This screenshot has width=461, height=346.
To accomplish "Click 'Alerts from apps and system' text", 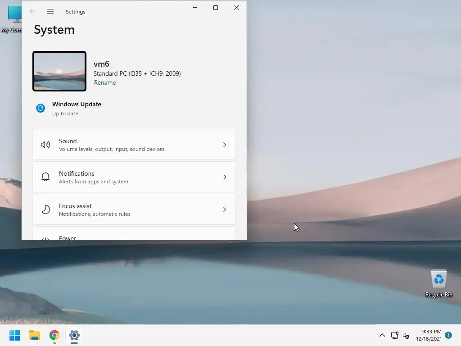I will point(94,182).
